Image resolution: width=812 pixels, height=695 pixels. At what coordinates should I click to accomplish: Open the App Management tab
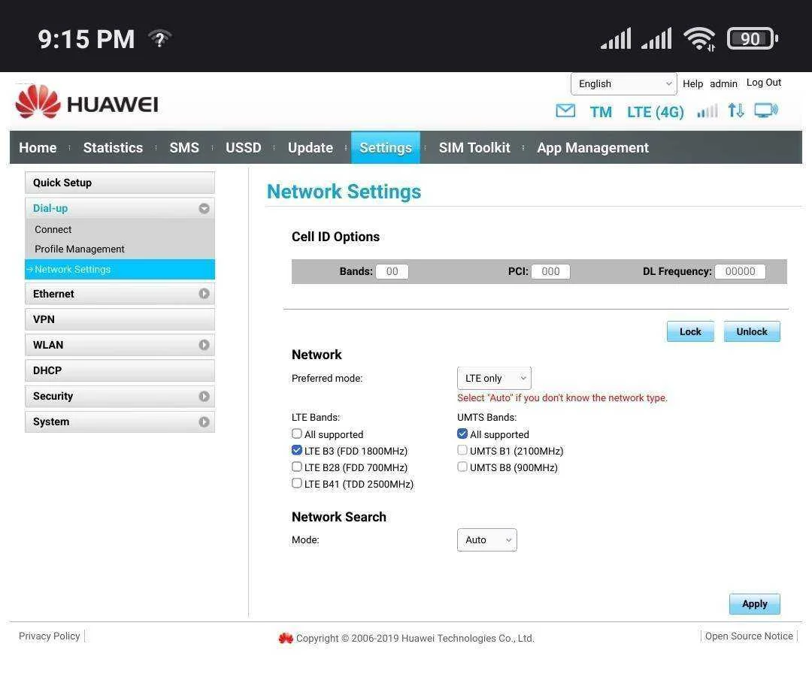click(x=592, y=147)
